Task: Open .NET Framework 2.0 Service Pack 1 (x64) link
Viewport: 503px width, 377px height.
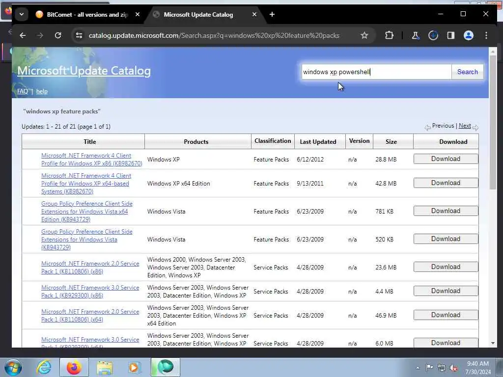Action: [x=90, y=316]
